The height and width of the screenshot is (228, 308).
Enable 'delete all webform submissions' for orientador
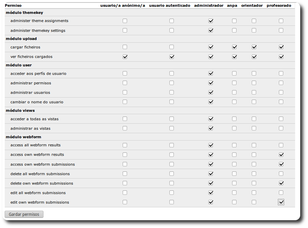click(254, 173)
